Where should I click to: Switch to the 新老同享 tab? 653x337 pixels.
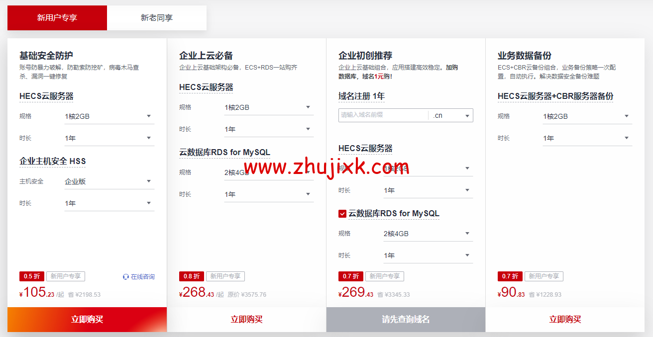(156, 17)
